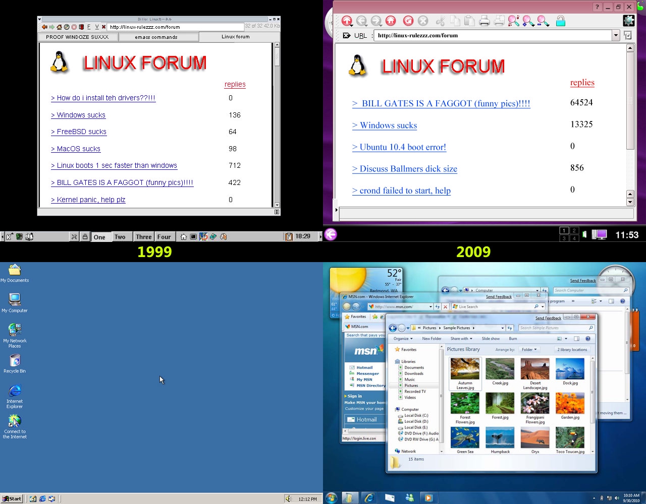Image resolution: width=646 pixels, height=504 pixels.
Task: Open the K menu on the 1999 taskbar
Action: click(8, 236)
